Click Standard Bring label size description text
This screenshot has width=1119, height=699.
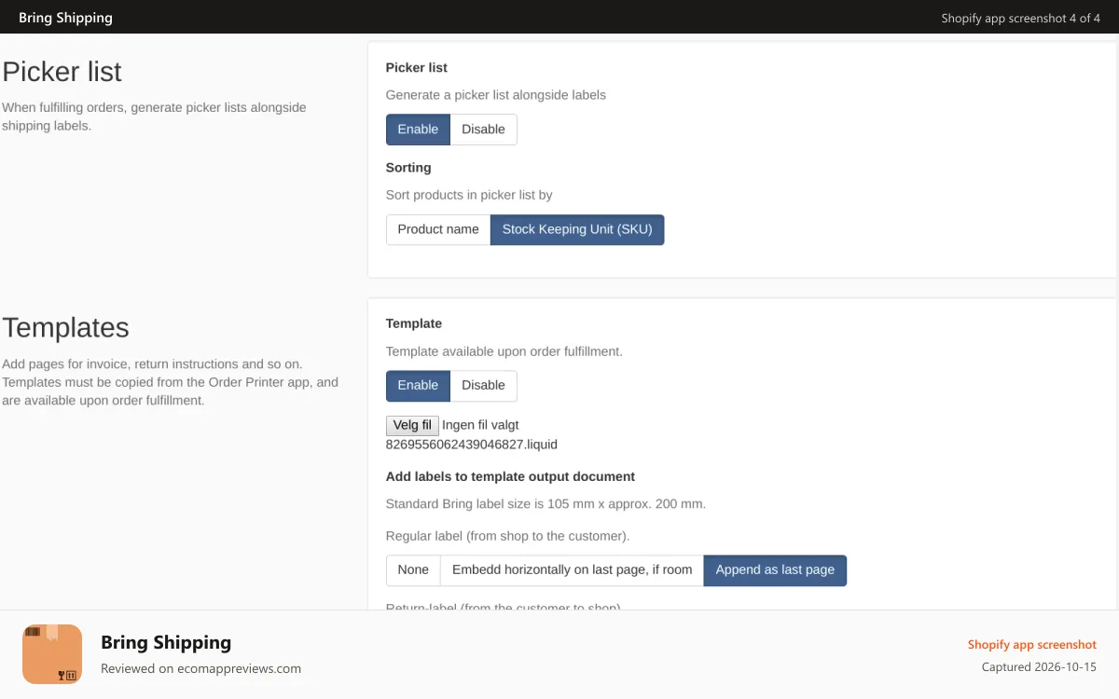coord(546,504)
